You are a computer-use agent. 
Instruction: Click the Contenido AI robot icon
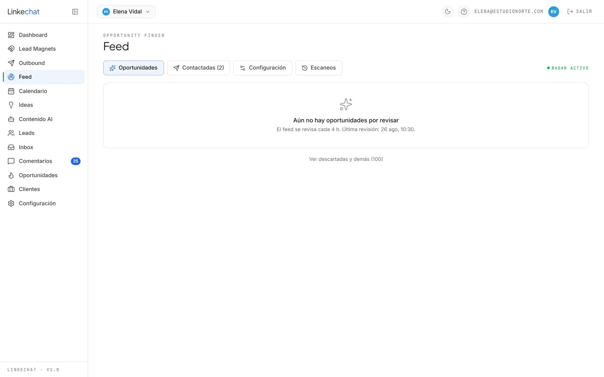coord(11,119)
